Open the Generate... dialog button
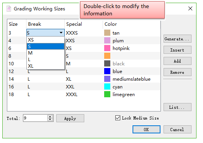Screen dimensions: 203x143 point(177,39)
